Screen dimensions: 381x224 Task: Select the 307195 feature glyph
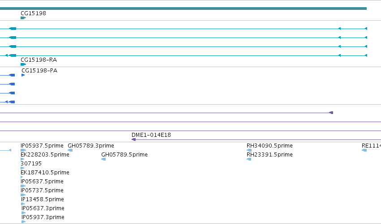22,168
